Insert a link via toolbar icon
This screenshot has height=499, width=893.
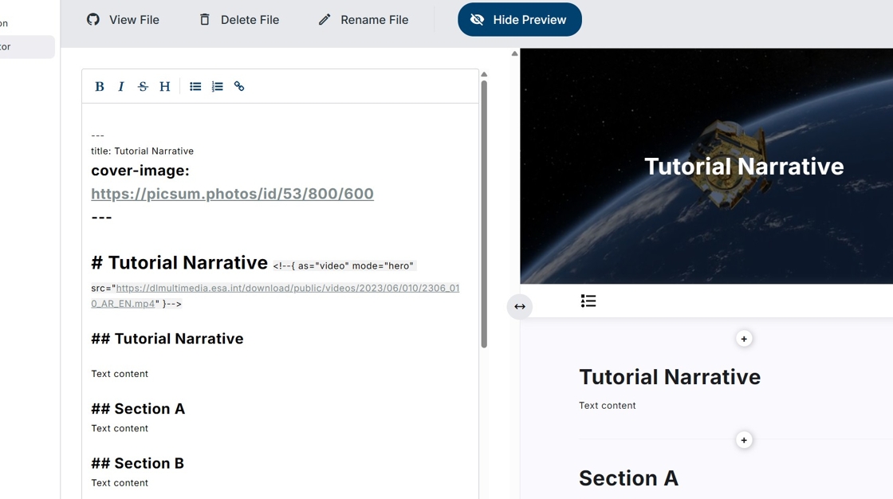(239, 87)
